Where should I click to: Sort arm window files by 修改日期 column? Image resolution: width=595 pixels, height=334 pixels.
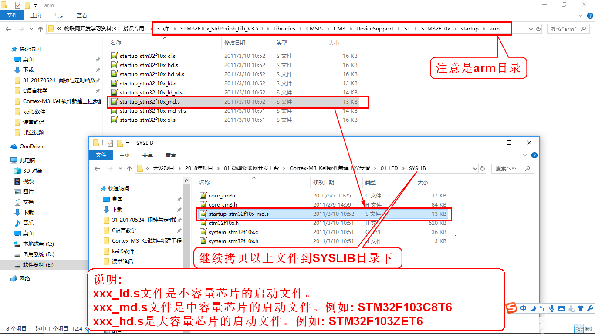pyautogui.click(x=247, y=43)
